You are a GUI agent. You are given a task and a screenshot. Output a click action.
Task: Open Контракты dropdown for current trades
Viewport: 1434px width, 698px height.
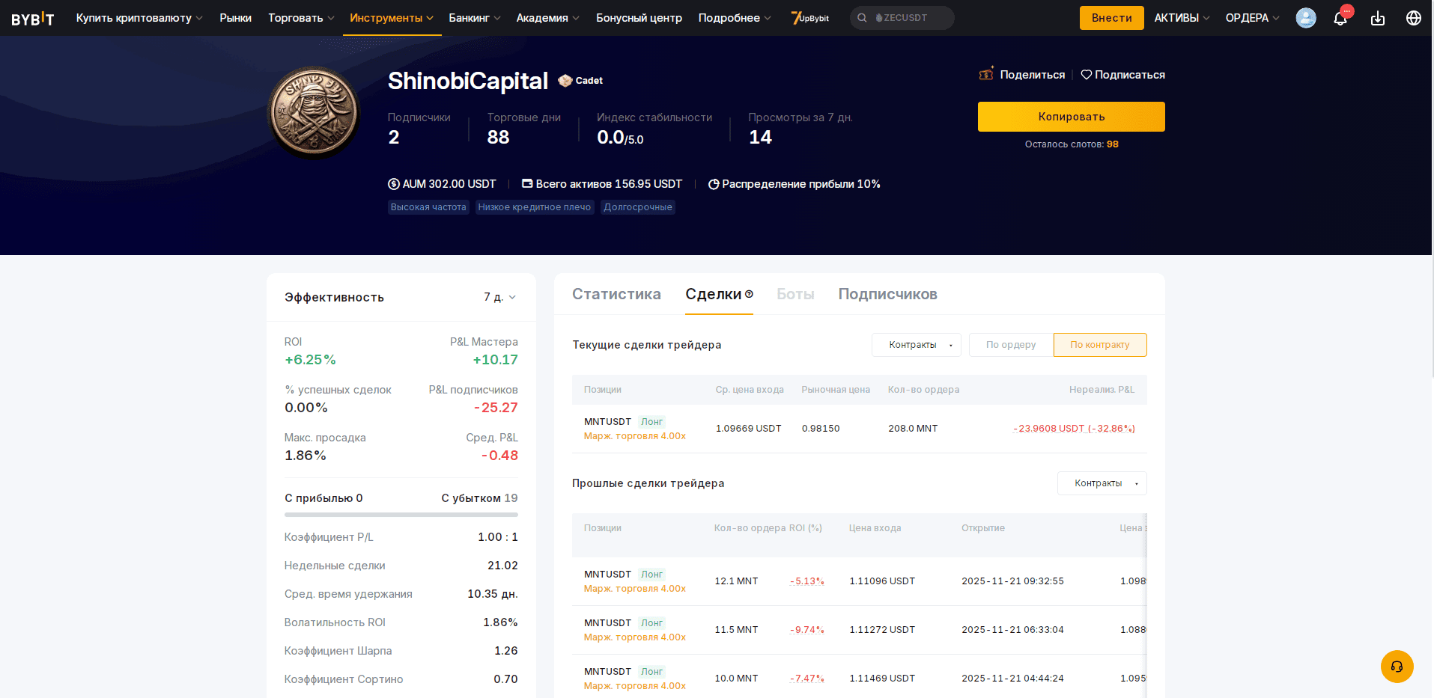917,345
